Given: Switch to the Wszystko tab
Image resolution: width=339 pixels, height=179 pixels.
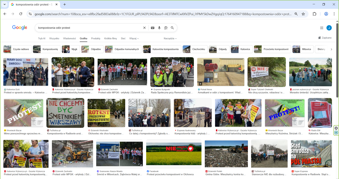Looking at the screenshot, I should click(x=54, y=39).
